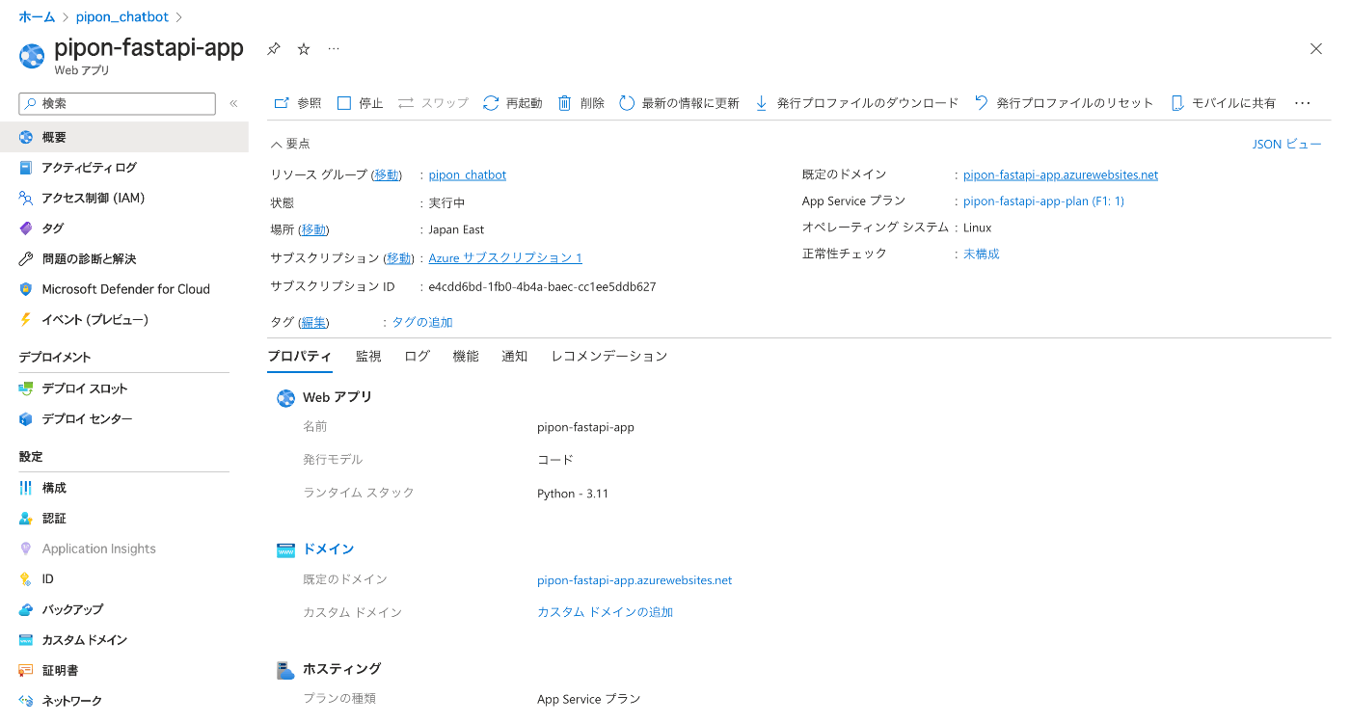Mark the app as favorite with the star icon
The image size is (1350, 723).
pos(304,49)
